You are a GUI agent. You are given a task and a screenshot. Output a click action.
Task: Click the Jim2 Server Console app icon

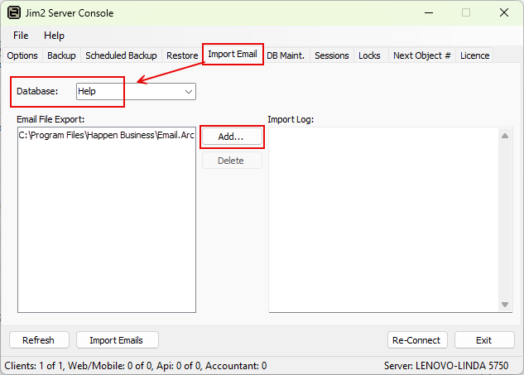click(x=14, y=13)
